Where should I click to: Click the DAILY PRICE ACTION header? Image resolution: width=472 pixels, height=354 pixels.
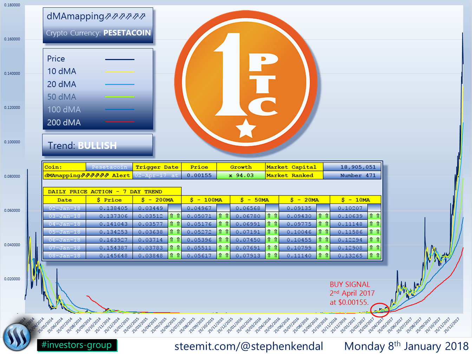pos(112,191)
